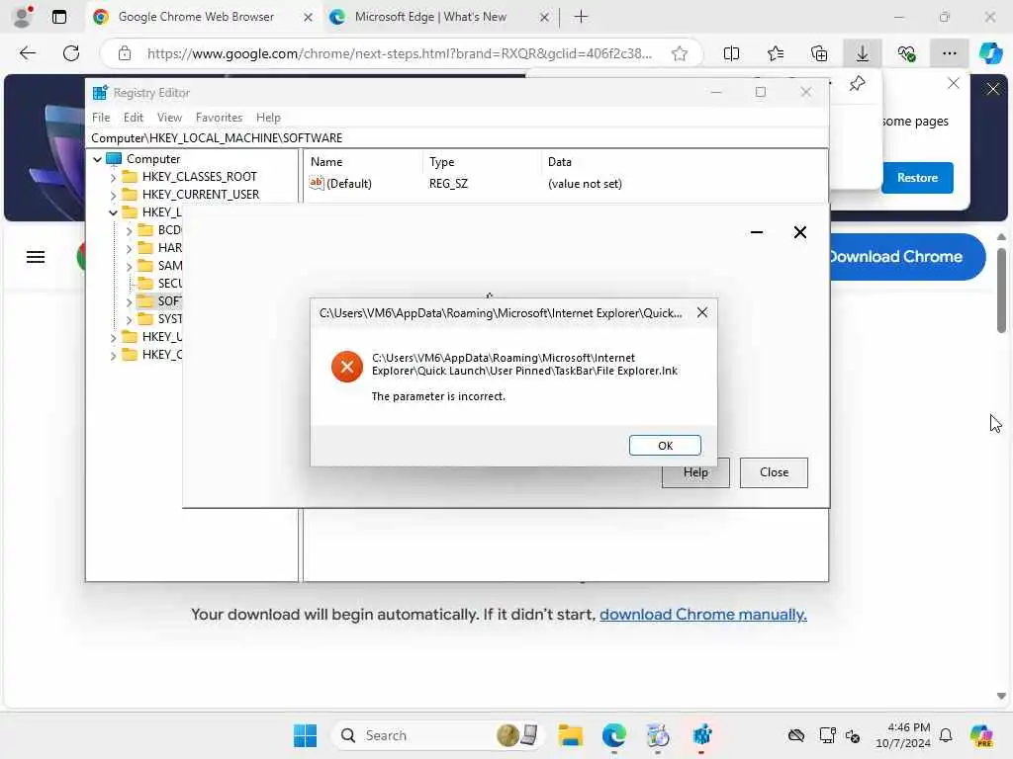Screen dimensions: 1013x759
Task: Open Edge Collections button
Action: (x=818, y=53)
